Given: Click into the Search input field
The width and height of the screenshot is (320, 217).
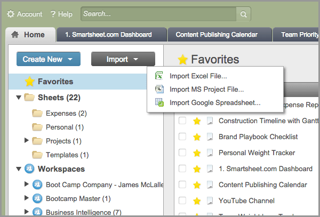Looking at the screenshot, I should (x=158, y=14).
